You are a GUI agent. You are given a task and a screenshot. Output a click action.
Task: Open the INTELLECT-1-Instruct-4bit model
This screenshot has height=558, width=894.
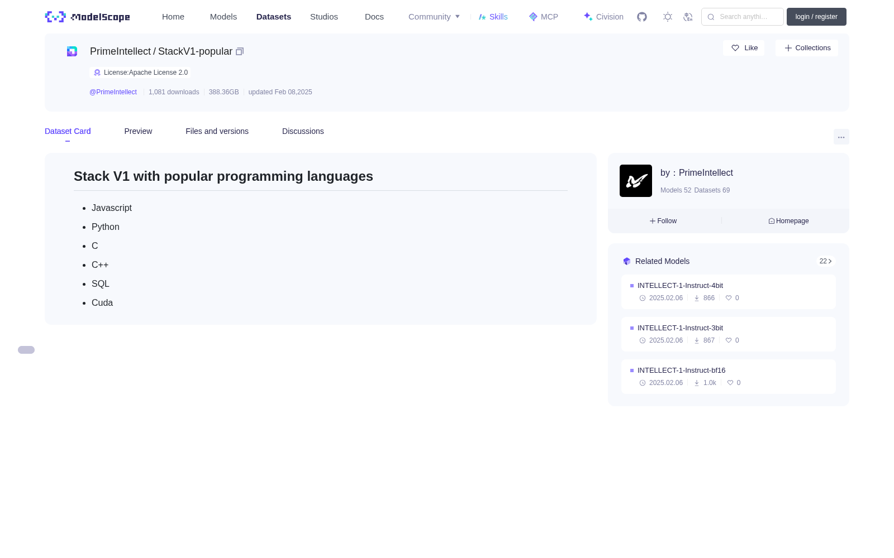coord(680,286)
